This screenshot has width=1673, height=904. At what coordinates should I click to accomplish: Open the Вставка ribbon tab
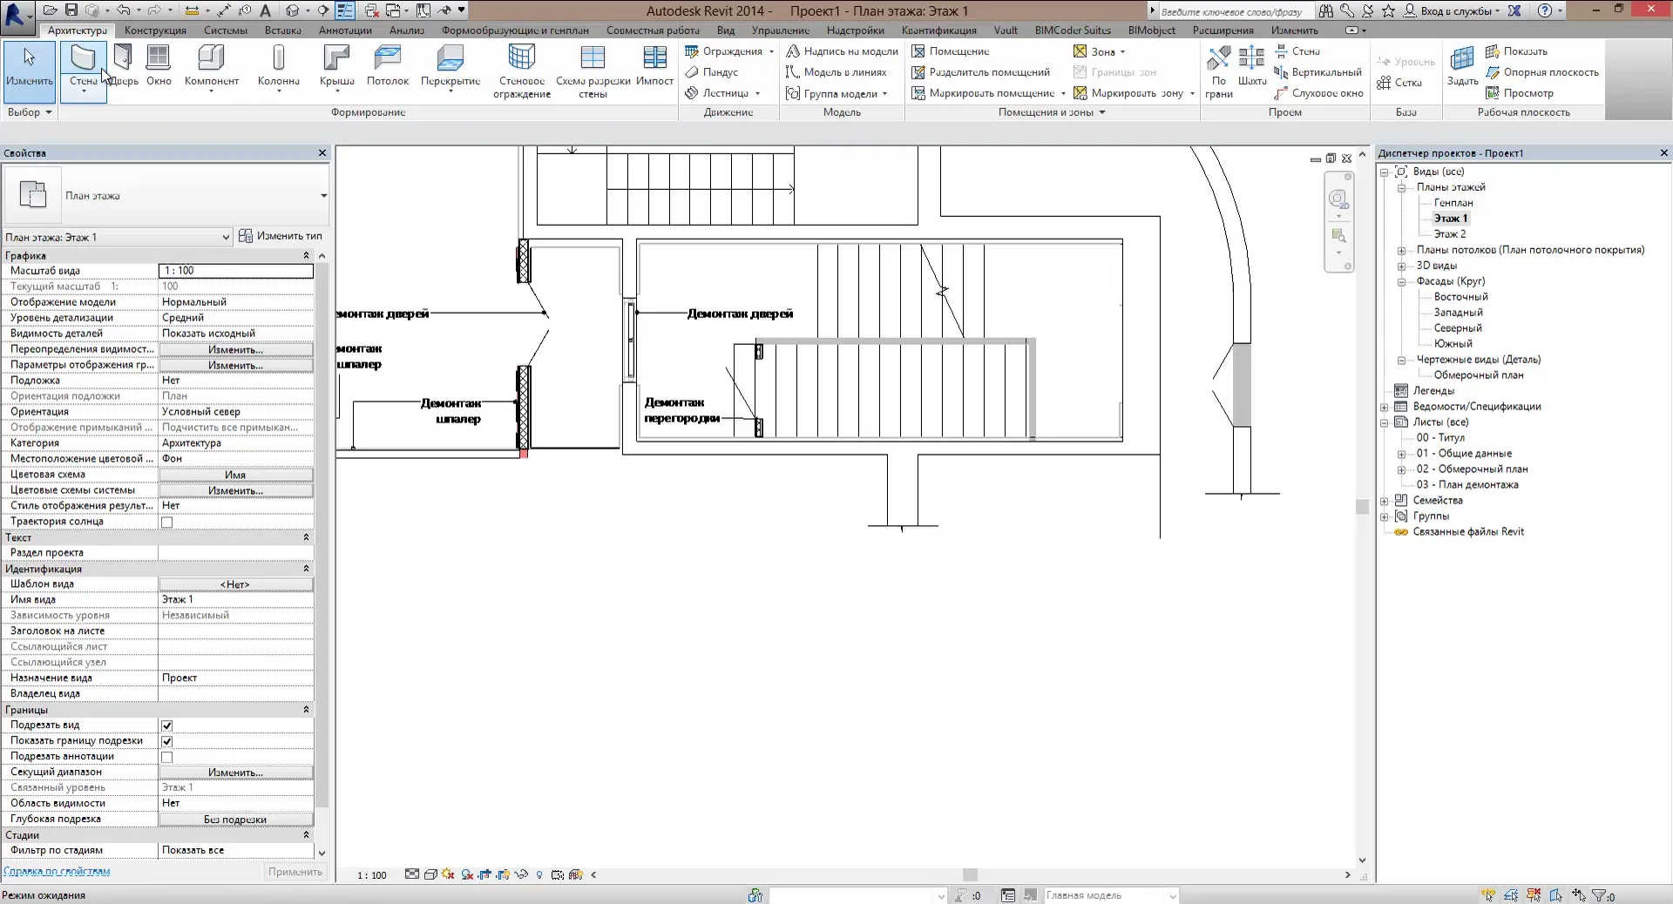pyautogui.click(x=282, y=30)
